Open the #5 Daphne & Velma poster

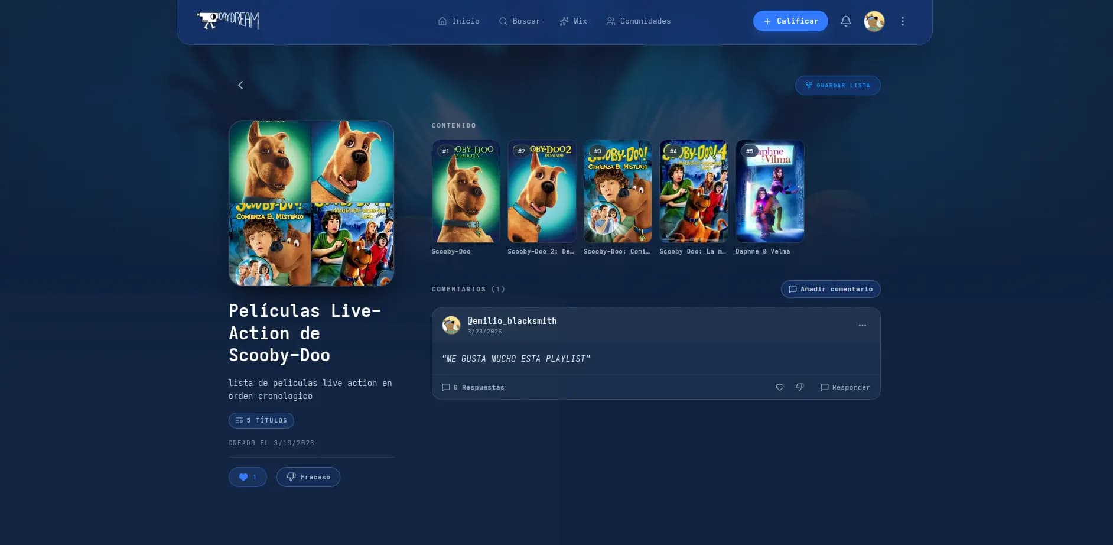click(770, 191)
